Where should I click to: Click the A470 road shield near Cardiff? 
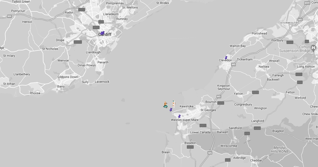pos(96,27)
